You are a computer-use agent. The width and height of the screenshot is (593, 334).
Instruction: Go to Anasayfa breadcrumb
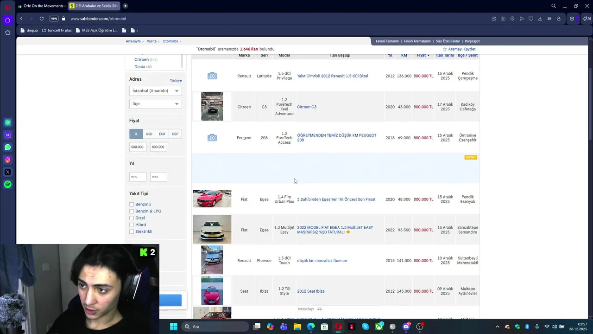point(133,41)
